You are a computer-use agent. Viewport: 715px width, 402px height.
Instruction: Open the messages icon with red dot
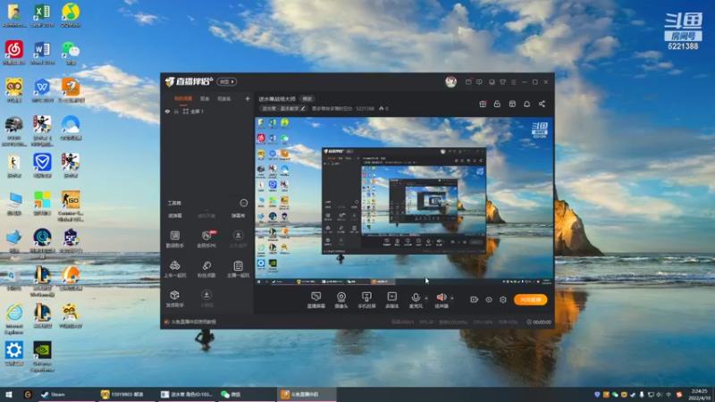pos(468,81)
